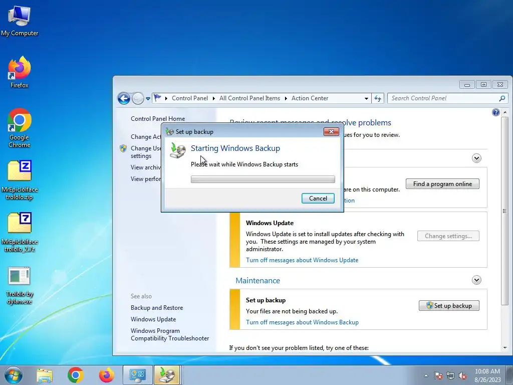513x385 pixels.
Task: Click the Maintenance section heading
Action: tap(258, 281)
